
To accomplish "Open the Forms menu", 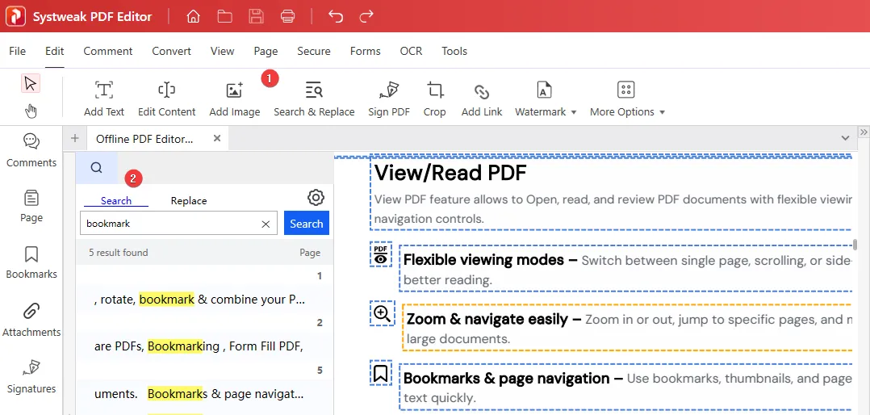I will (365, 51).
